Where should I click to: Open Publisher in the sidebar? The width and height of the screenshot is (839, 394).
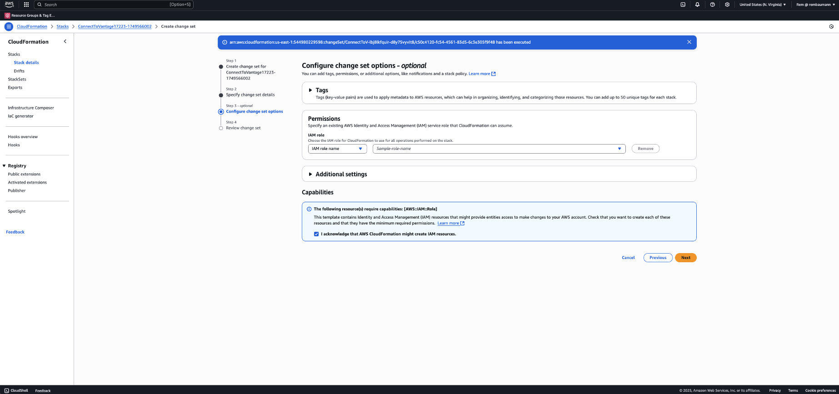click(17, 190)
